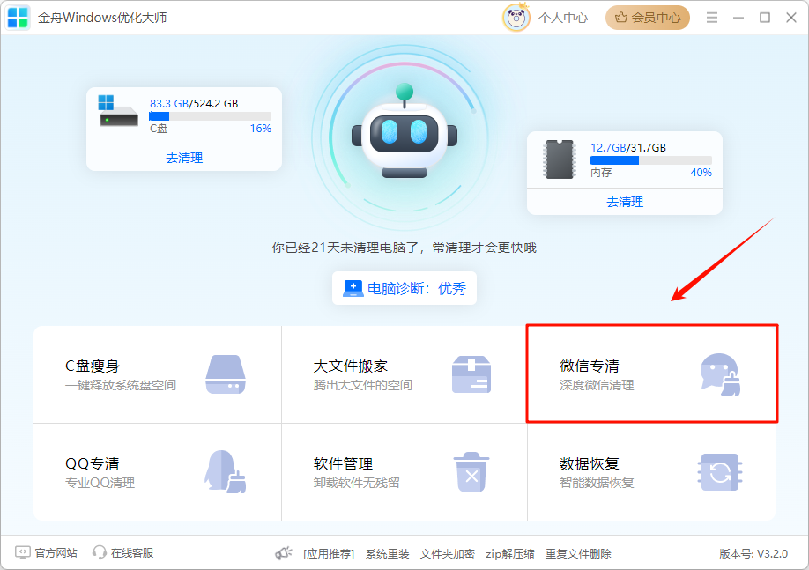Click the 40% memory percentage
The height and width of the screenshot is (570, 809).
(x=701, y=173)
